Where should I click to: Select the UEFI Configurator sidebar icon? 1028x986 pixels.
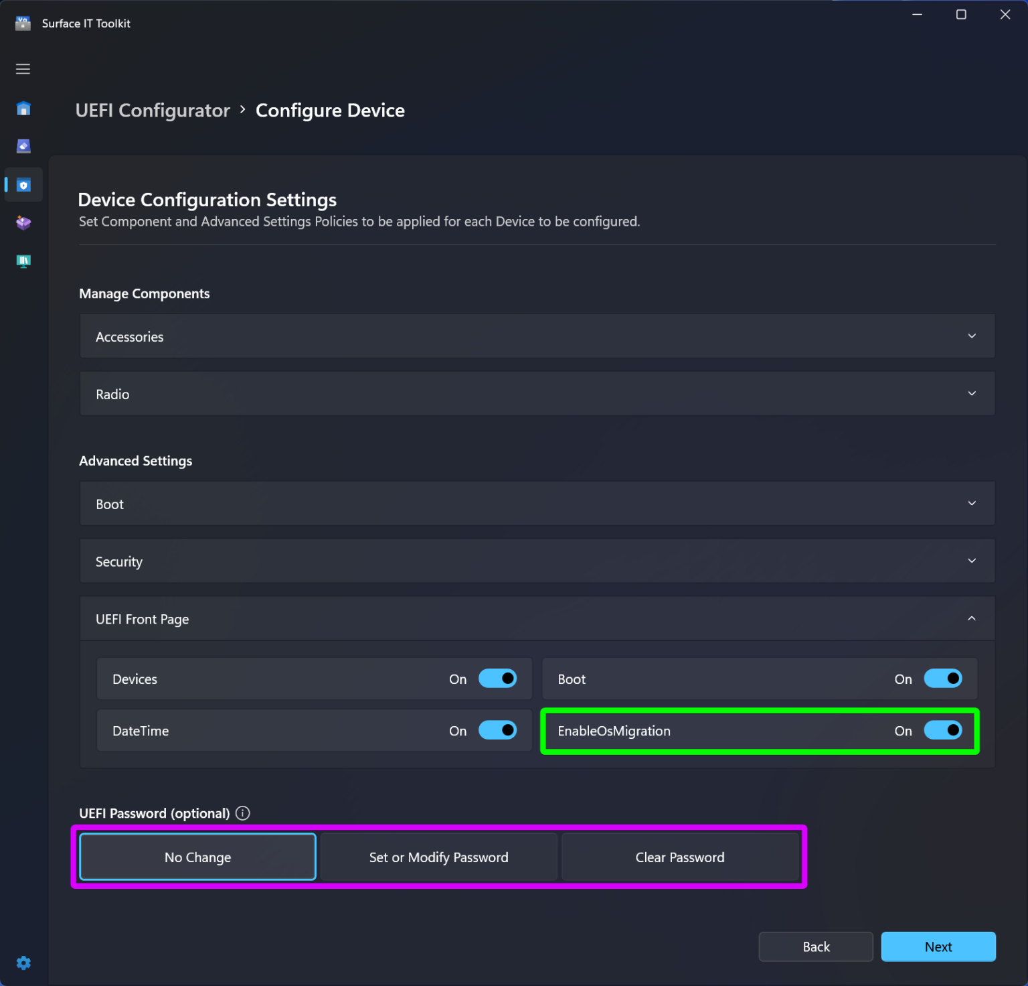tap(23, 185)
